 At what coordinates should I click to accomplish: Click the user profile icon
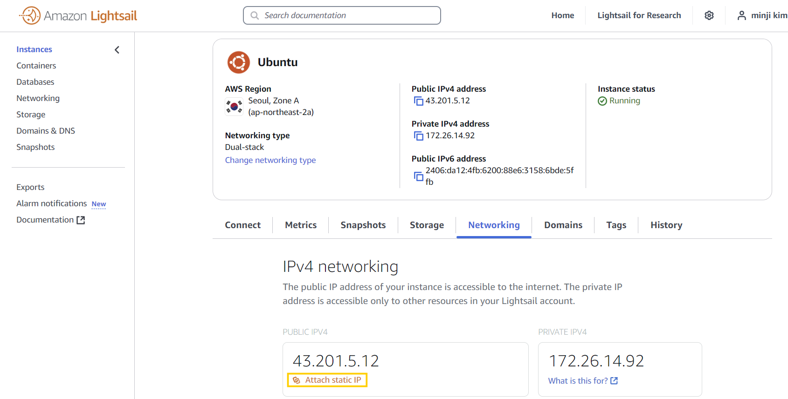point(741,15)
